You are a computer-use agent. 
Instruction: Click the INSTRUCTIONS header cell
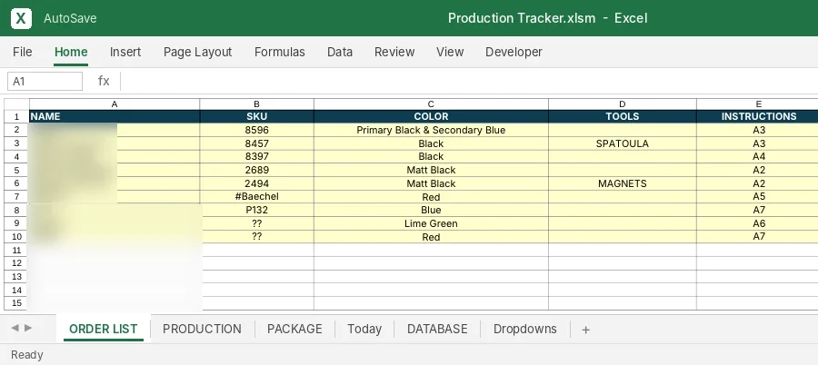(758, 116)
